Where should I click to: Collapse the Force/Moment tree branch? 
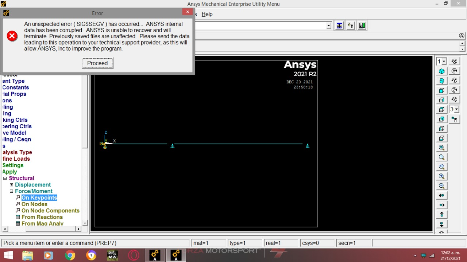[x=11, y=191]
